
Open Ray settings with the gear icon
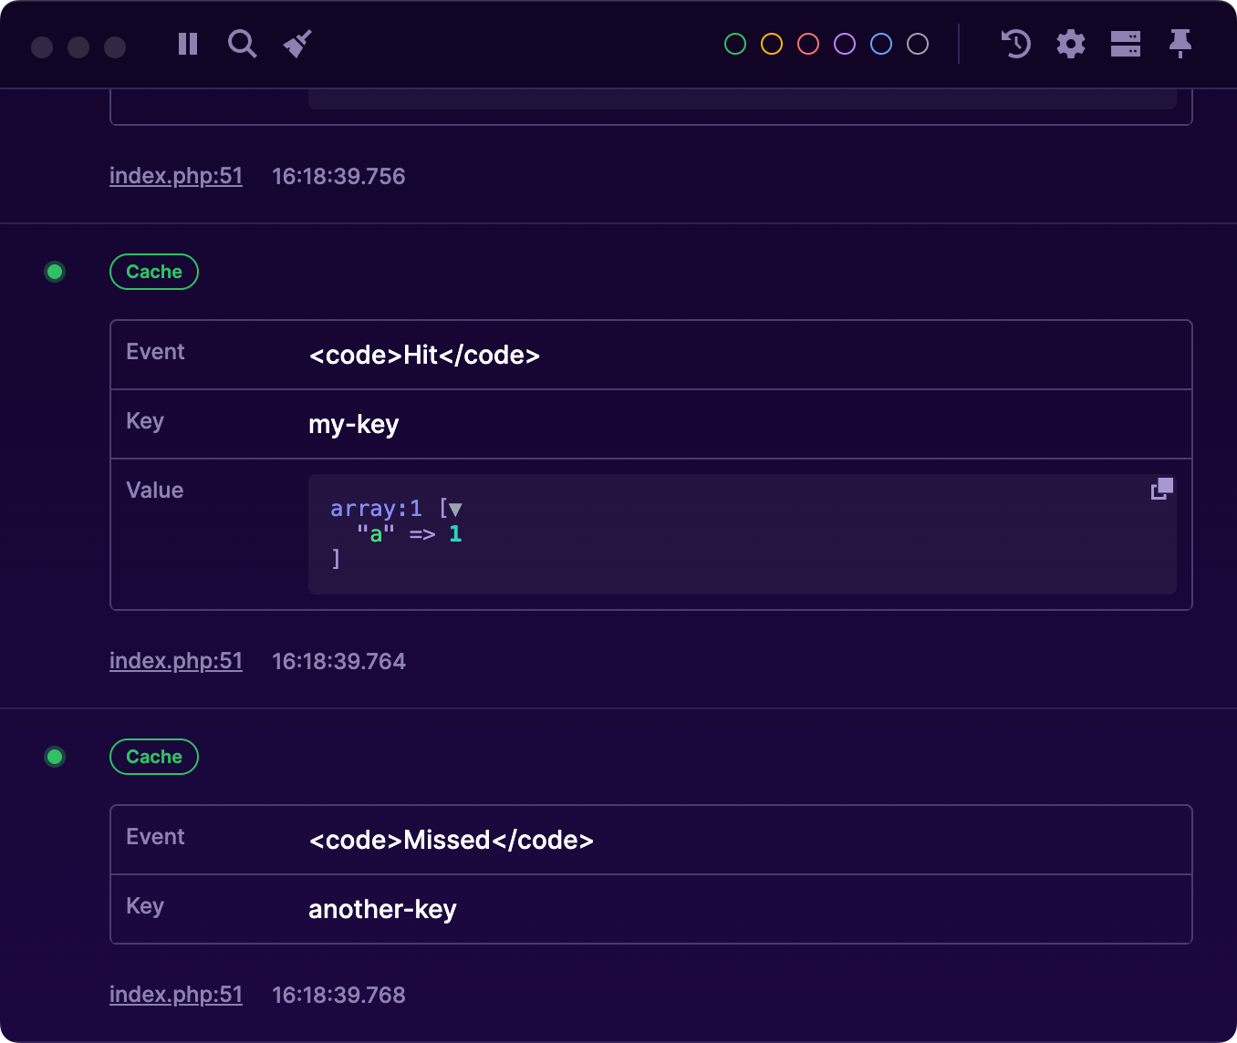(1070, 44)
